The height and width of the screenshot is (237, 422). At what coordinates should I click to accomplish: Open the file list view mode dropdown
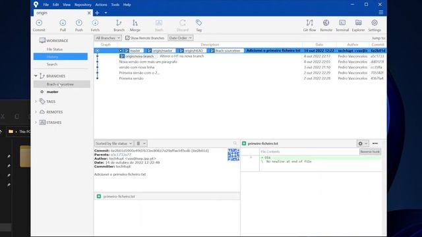(140, 144)
